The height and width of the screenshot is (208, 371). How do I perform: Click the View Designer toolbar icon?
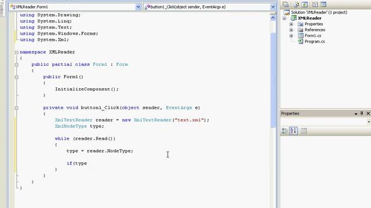point(323,4)
